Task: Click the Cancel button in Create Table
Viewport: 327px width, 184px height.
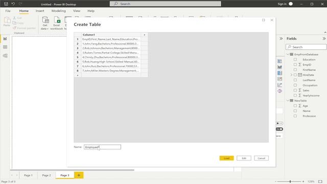Action: (x=261, y=158)
